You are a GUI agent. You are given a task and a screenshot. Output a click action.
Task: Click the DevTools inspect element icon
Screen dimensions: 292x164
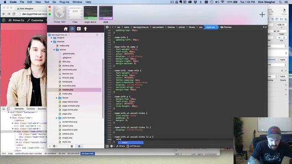click(x=4, y=108)
